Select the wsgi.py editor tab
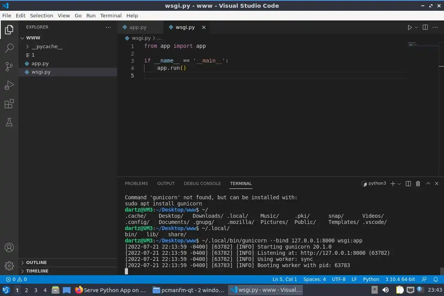Image resolution: width=444 pixels, height=296 pixels. 185,27
